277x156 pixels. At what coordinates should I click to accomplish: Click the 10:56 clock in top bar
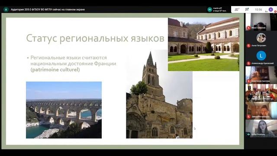click(x=258, y=10)
